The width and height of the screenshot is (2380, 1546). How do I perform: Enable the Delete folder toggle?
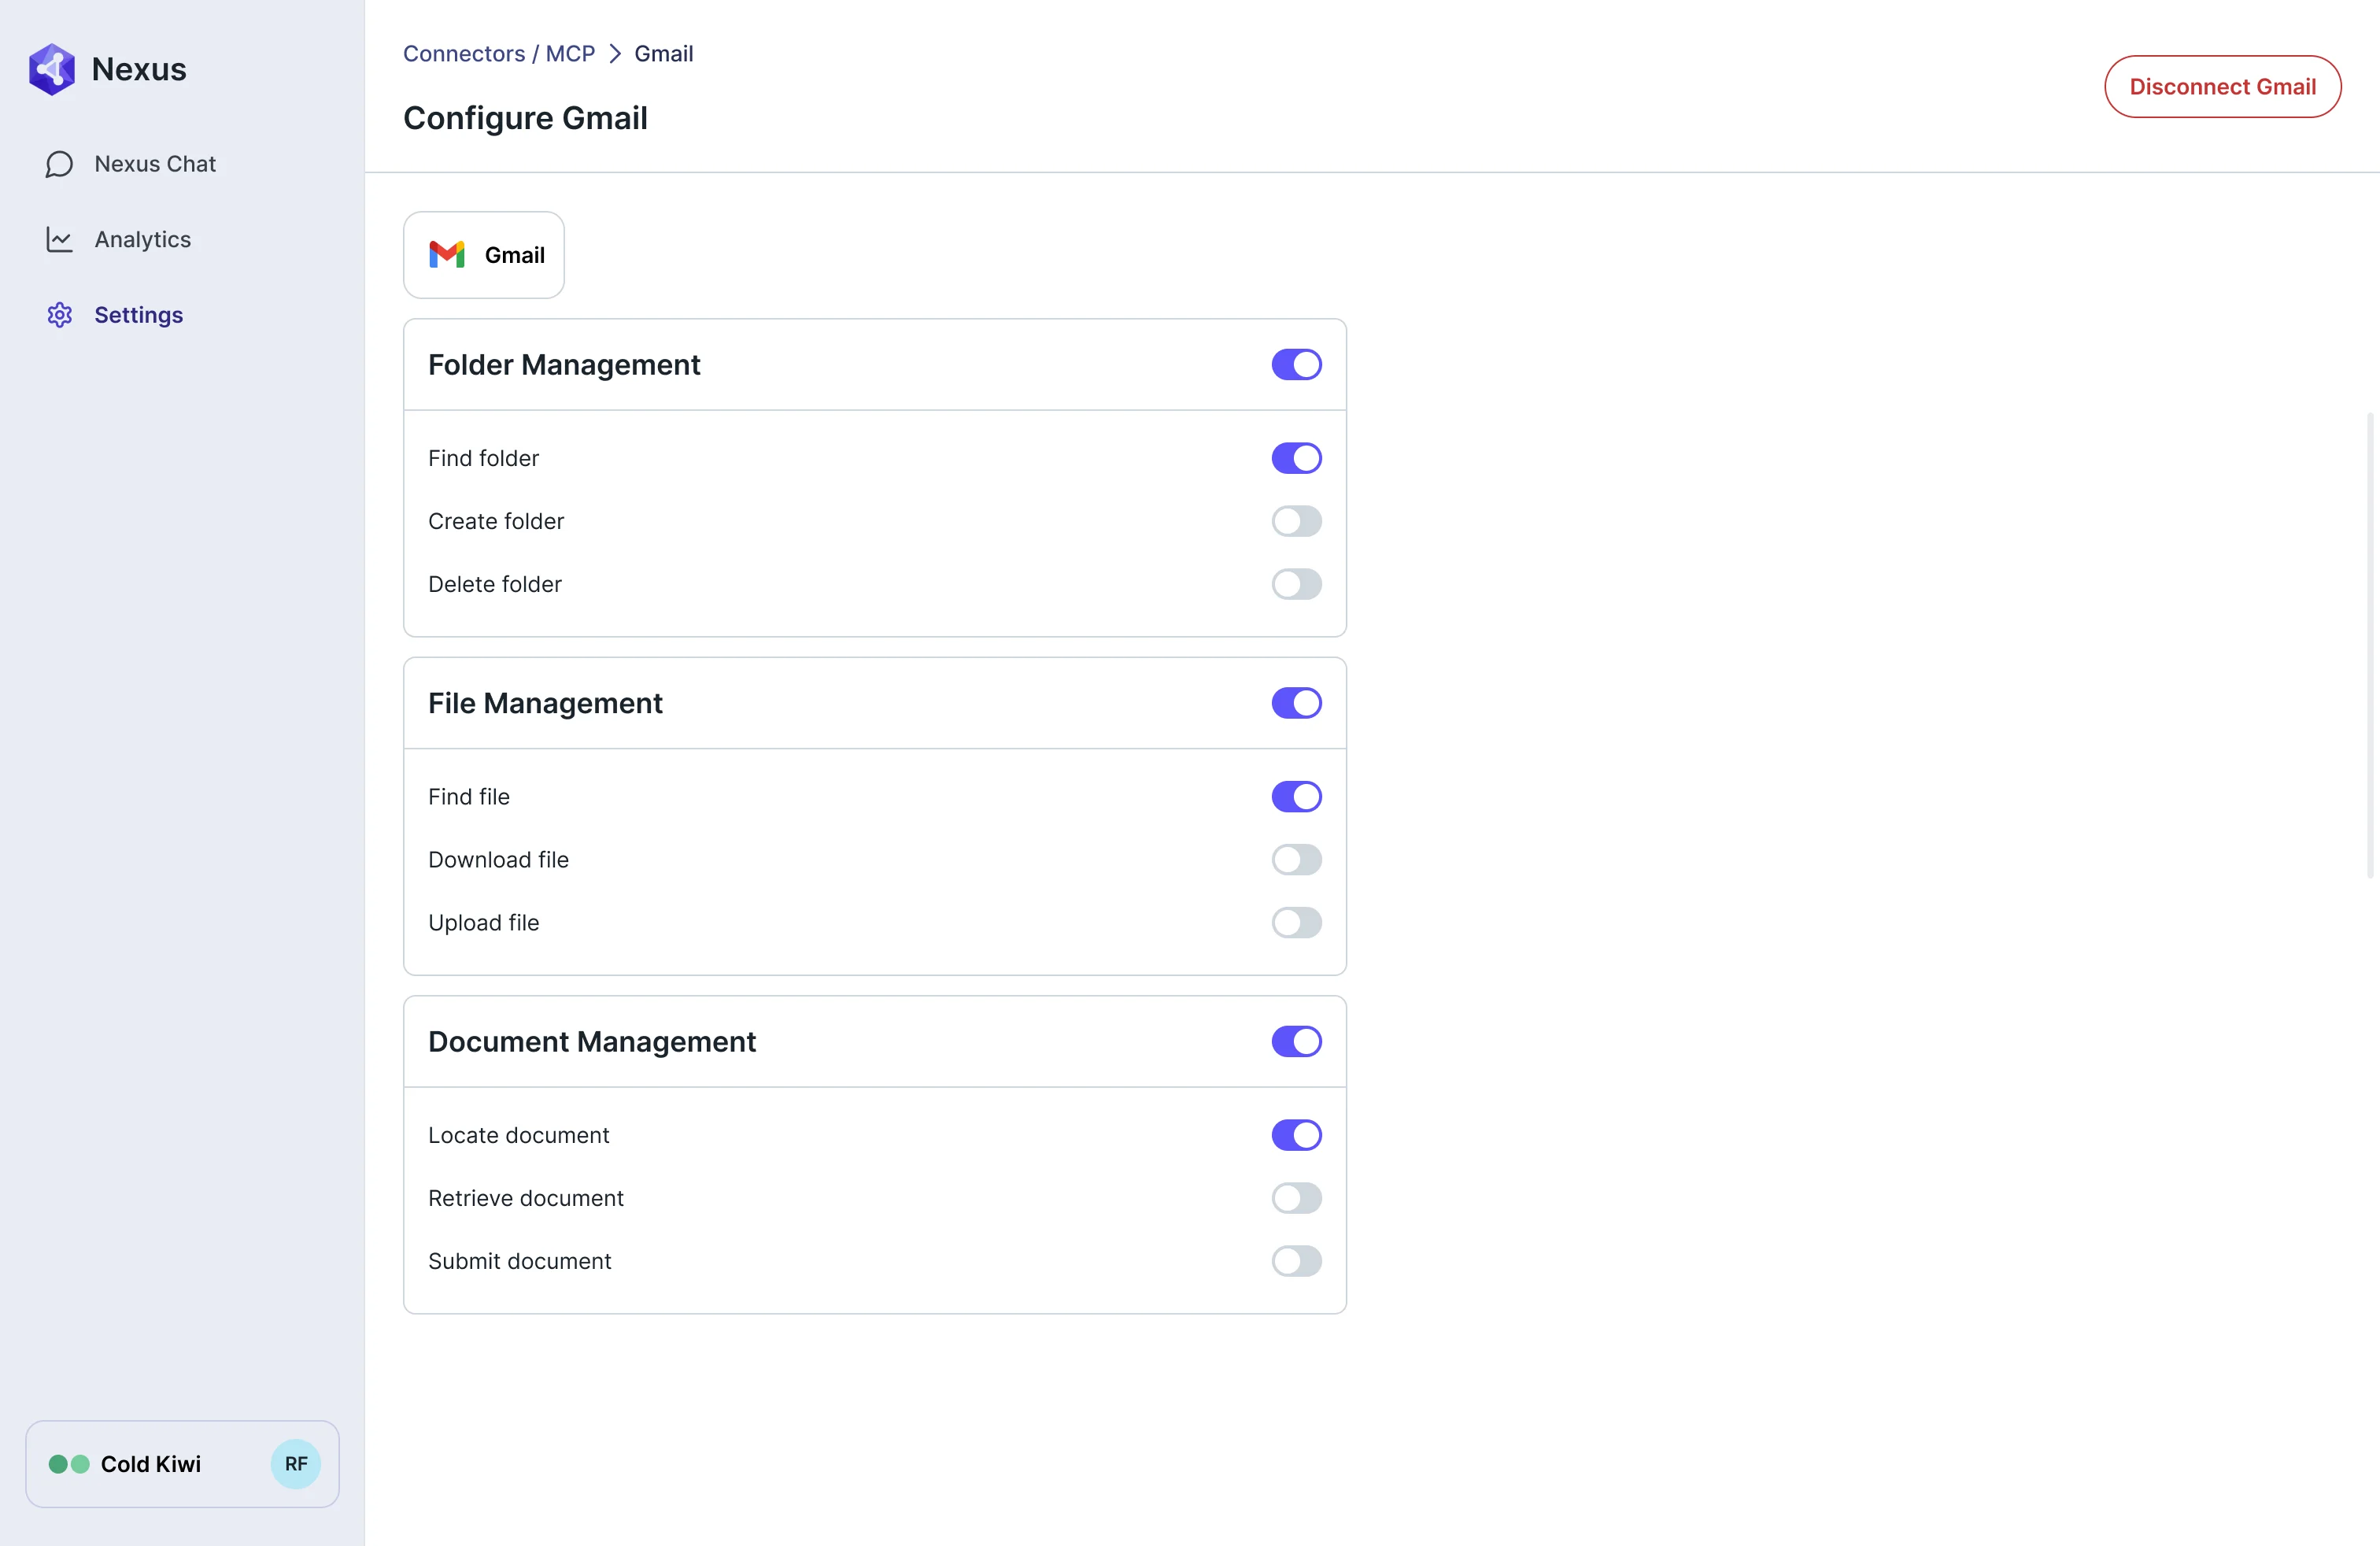click(x=1297, y=584)
